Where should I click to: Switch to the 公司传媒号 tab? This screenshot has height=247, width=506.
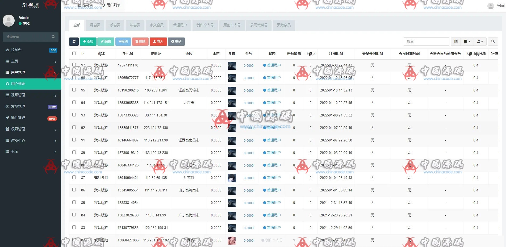pyautogui.click(x=259, y=25)
